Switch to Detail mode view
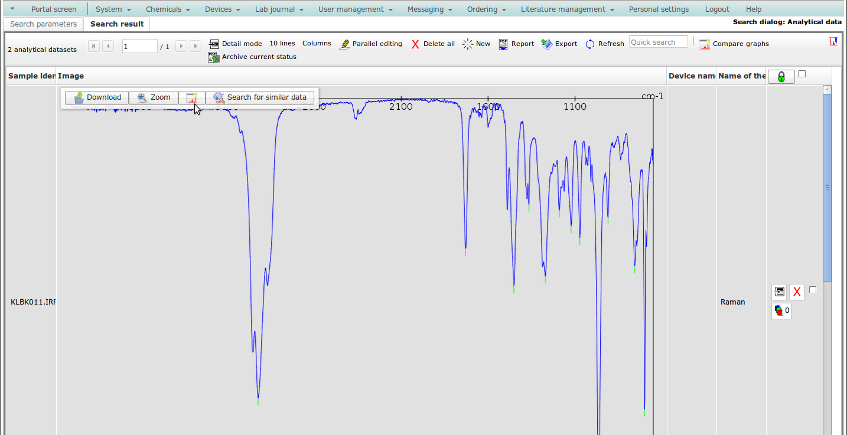Screen dimensions: 847x435 point(235,44)
